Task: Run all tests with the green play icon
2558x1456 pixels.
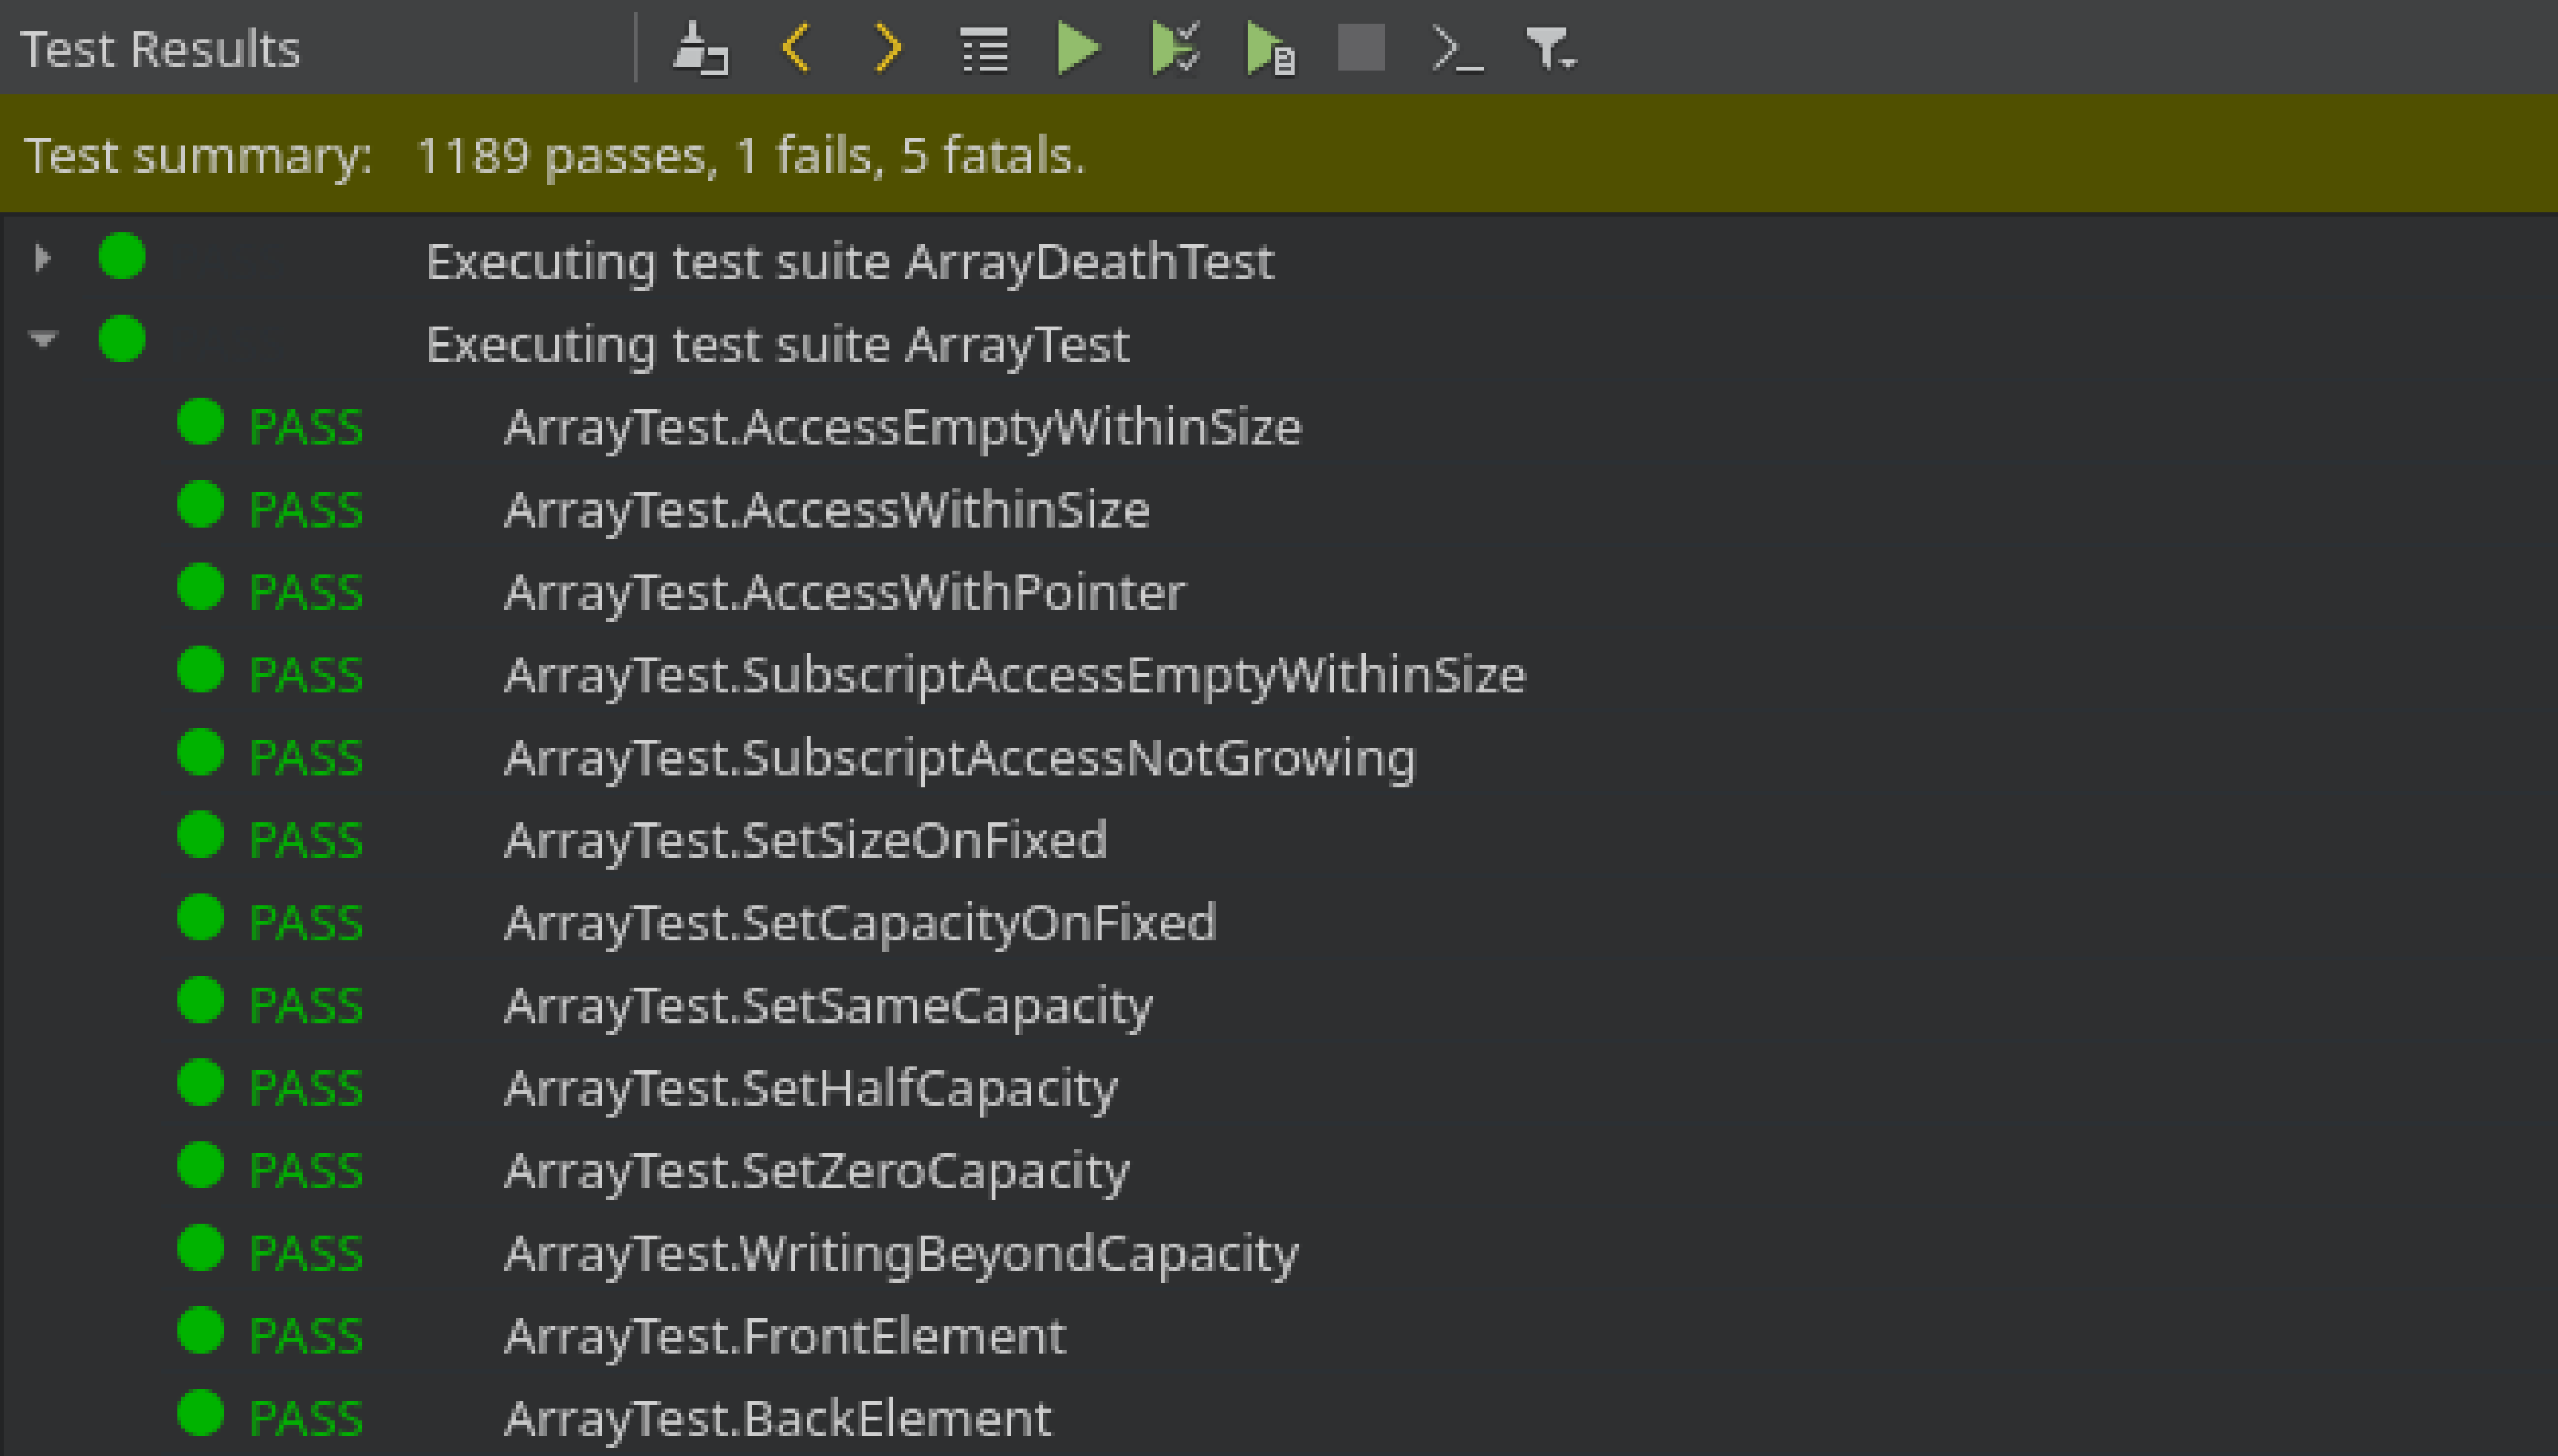Action: click(x=1078, y=48)
